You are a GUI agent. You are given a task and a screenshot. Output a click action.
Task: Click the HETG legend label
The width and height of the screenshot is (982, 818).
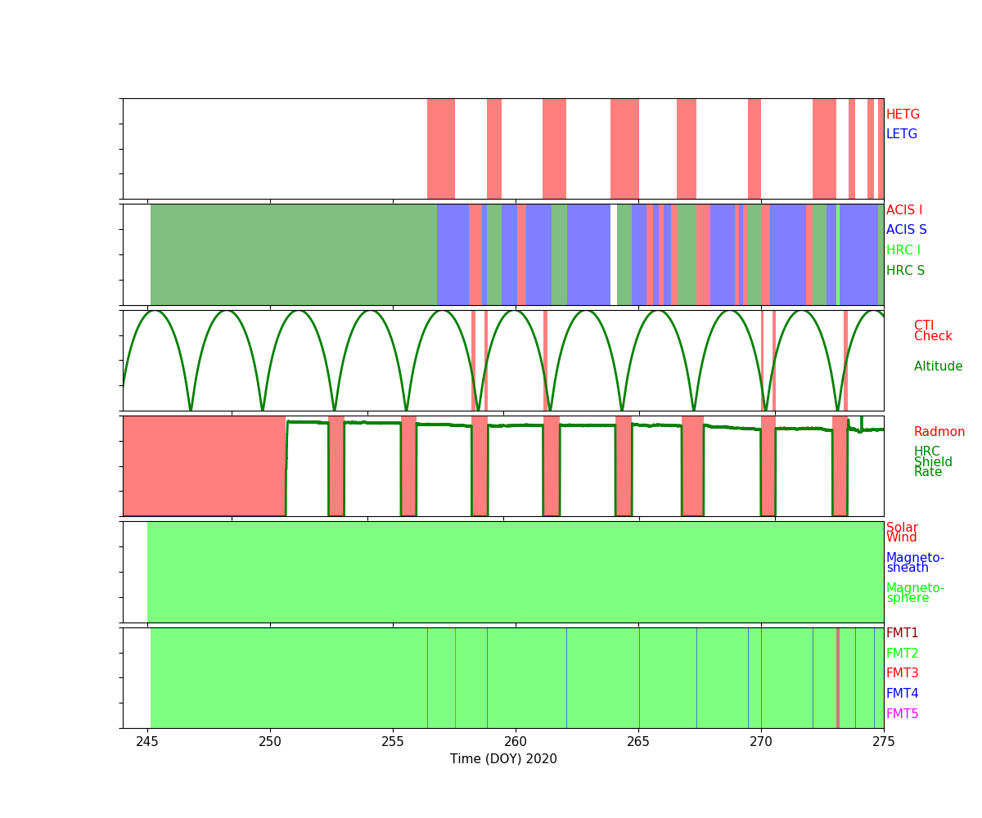coord(903,115)
